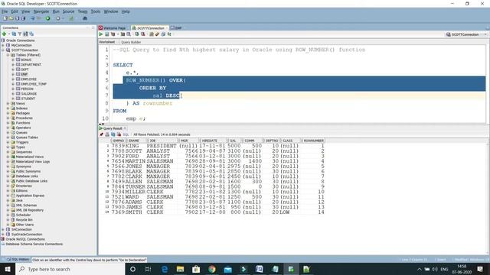Run the SQL statement with the green arrow
This screenshot has width=490, height=275.
pos(101,34)
